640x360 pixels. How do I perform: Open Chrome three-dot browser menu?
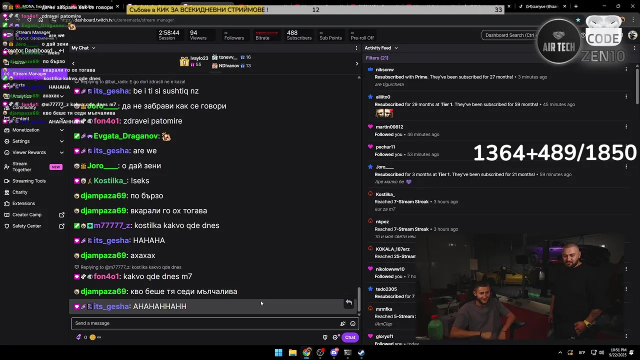click(633, 20)
